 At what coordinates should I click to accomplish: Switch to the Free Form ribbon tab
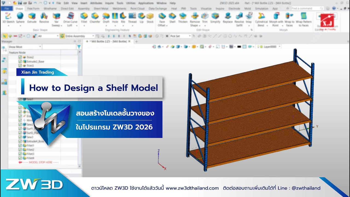(x=33, y=8)
